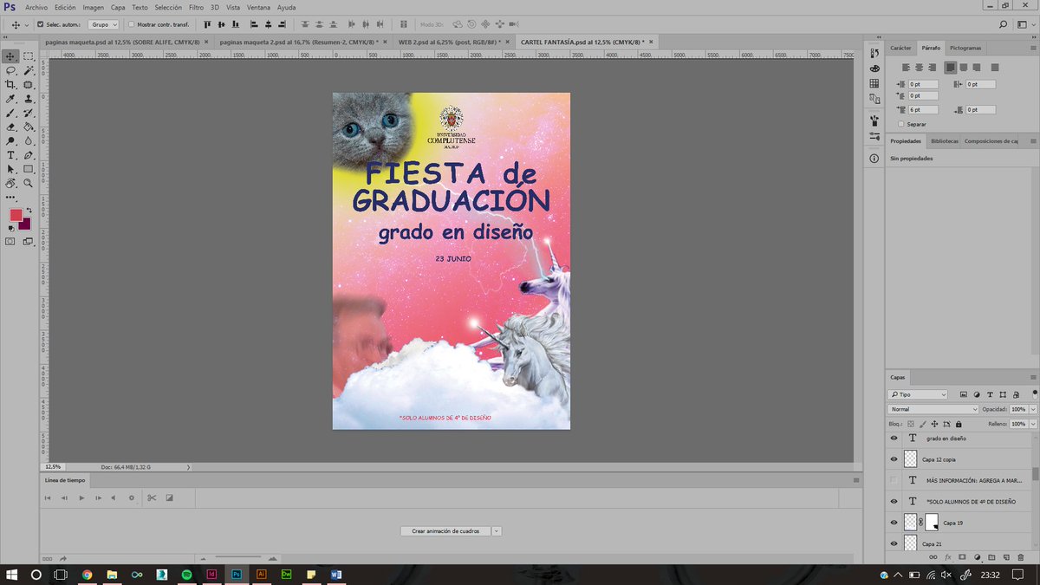Image resolution: width=1040 pixels, height=585 pixels.
Task: Select the Horizontal Type tool
Action: coord(10,155)
